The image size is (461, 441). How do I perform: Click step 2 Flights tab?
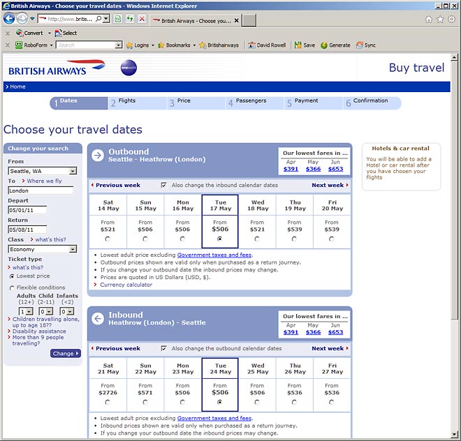tap(138, 103)
